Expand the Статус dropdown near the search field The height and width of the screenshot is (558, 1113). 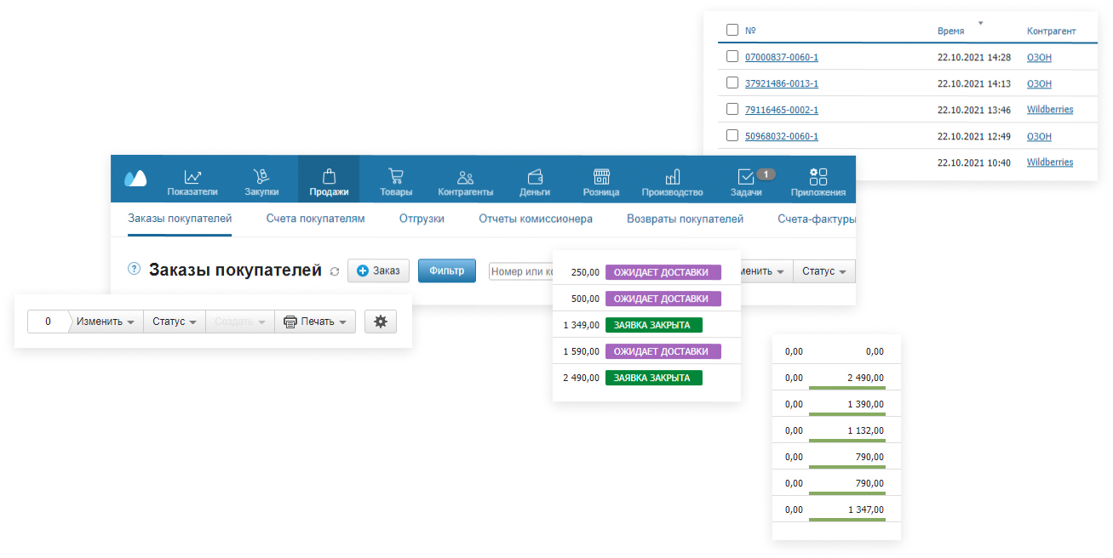click(824, 271)
